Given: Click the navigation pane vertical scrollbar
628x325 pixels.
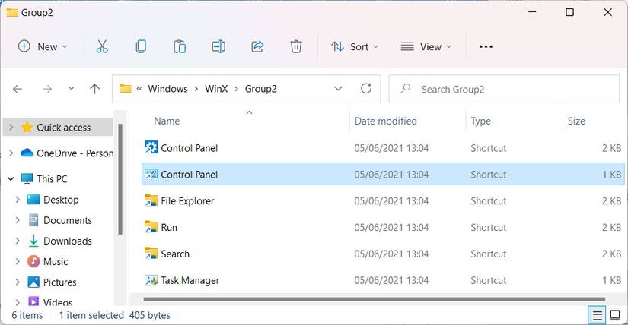Looking at the screenshot, I should pos(120,179).
